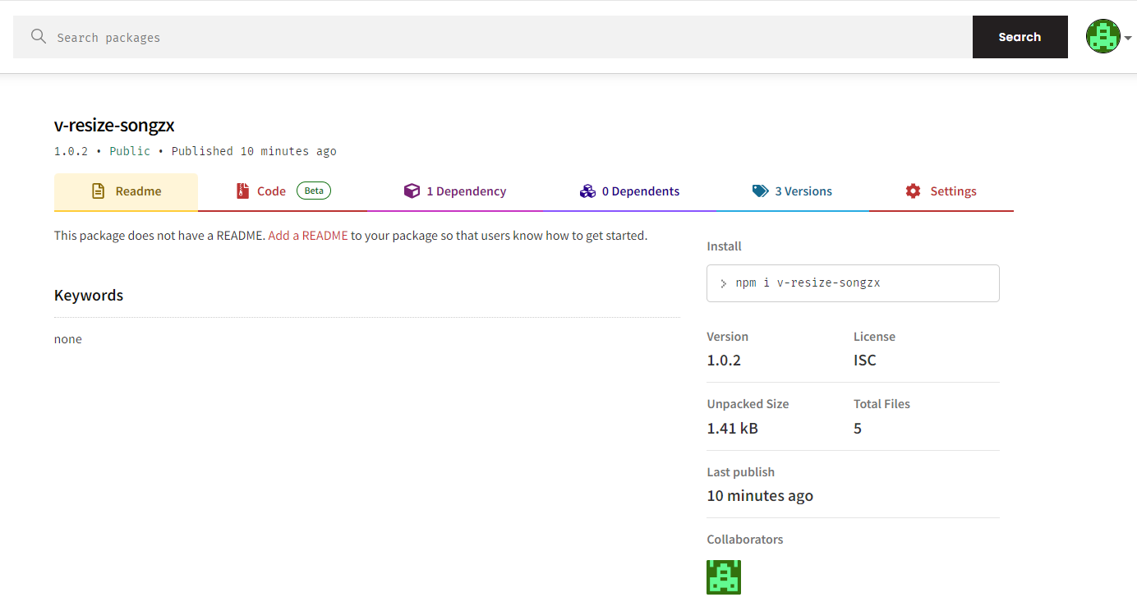The width and height of the screenshot is (1137, 611).
Task: Click the Keywords heading
Action: tap(89, 296)
